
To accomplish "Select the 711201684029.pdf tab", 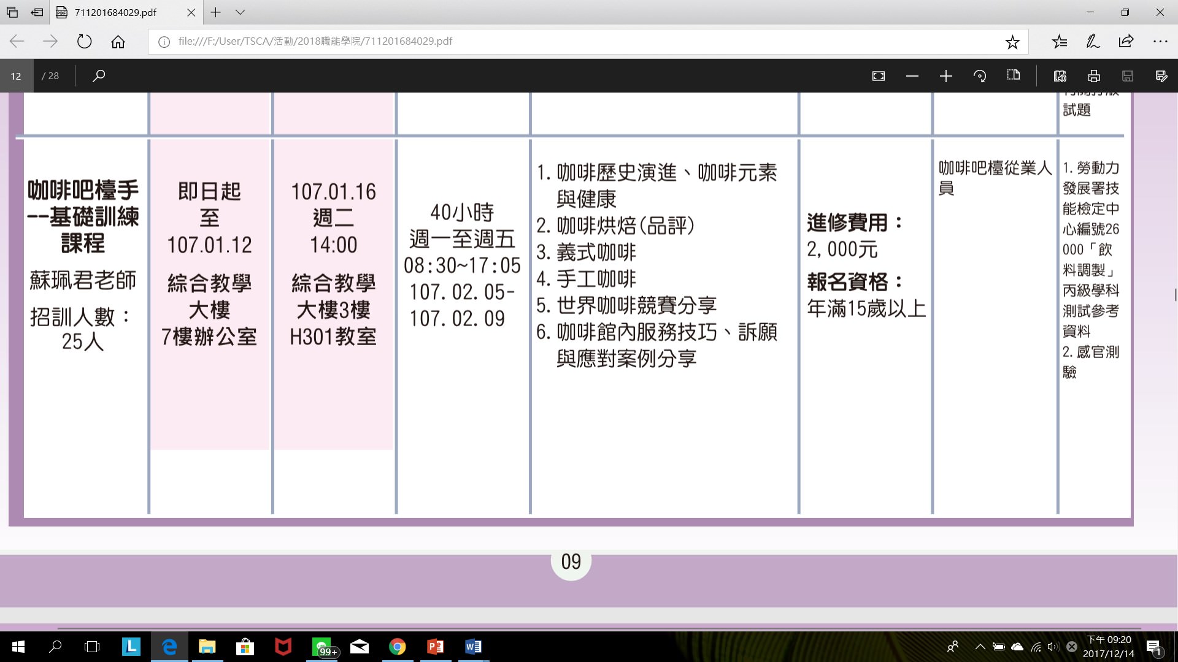I will pyautogui.click(x=115, y=12).
